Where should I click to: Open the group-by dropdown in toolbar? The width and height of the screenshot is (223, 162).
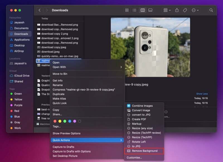(167, 10)
